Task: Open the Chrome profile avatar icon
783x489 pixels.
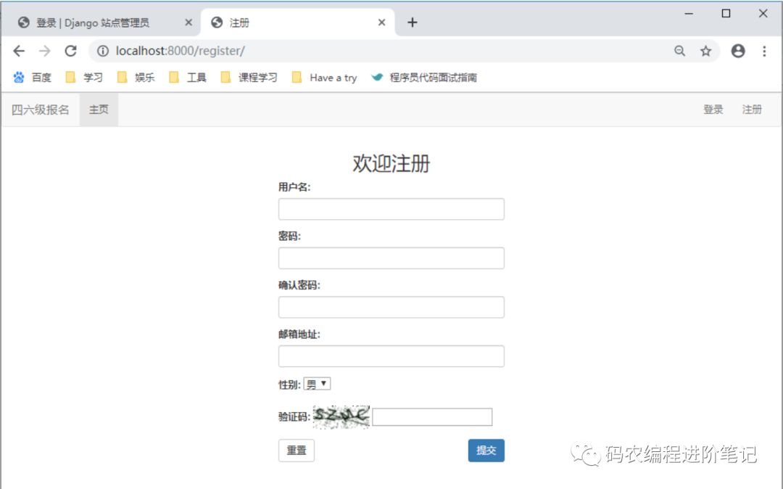Action: pos(738,51)
